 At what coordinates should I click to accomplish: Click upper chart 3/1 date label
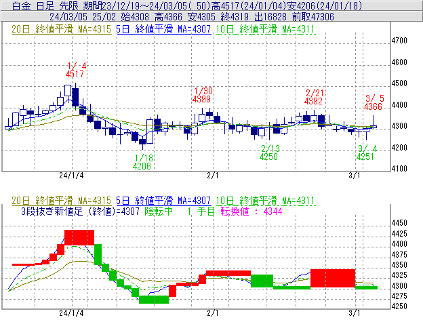[355, 176]
